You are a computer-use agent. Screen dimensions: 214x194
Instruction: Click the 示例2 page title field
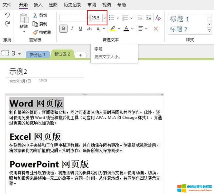pos(18,72)
